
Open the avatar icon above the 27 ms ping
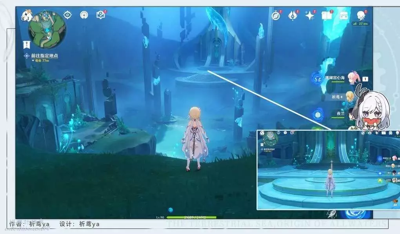(360, 15)
